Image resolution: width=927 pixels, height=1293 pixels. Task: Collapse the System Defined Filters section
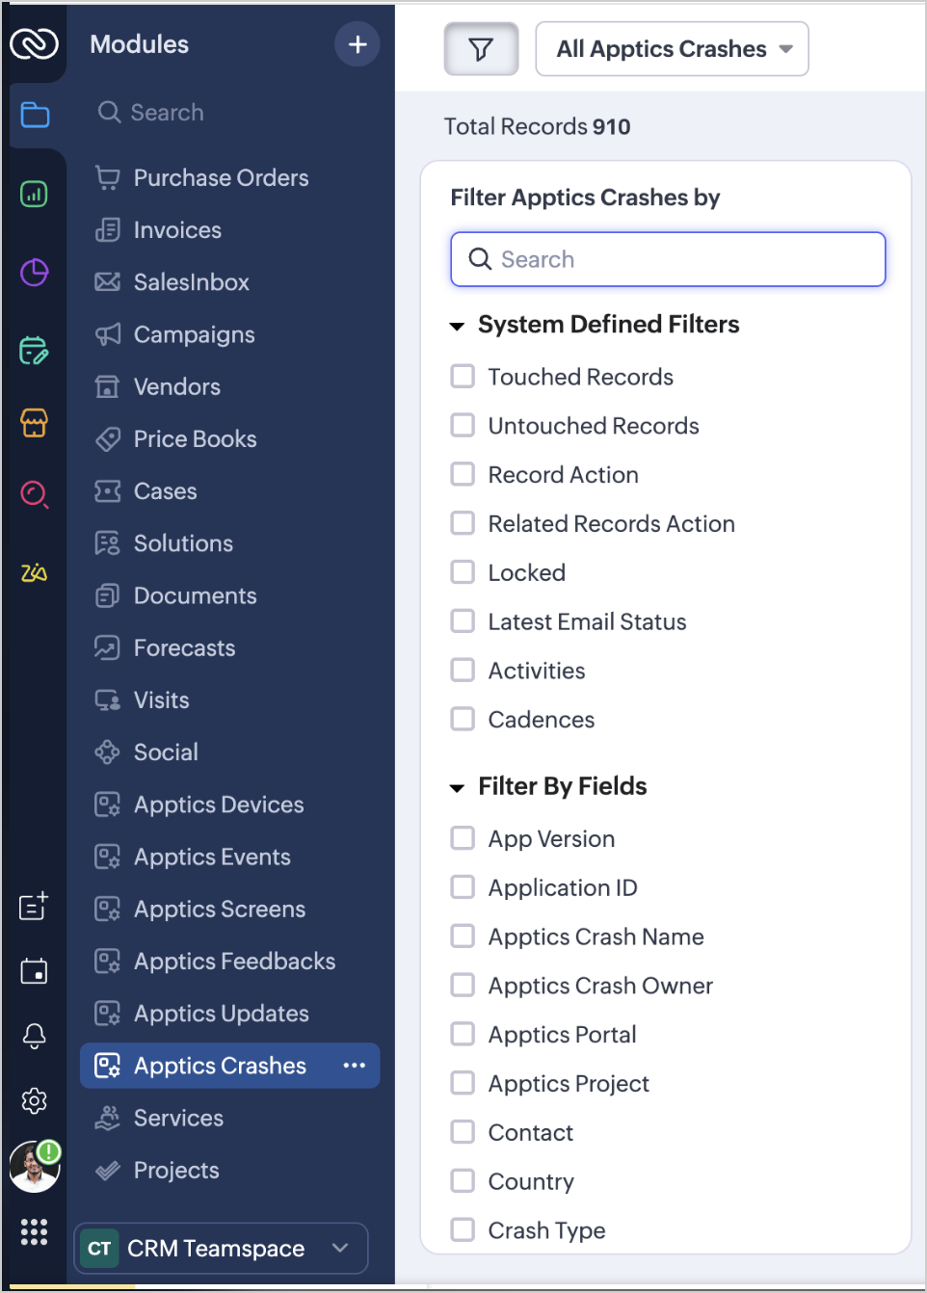pyautogui.click(x=458, y=326)
